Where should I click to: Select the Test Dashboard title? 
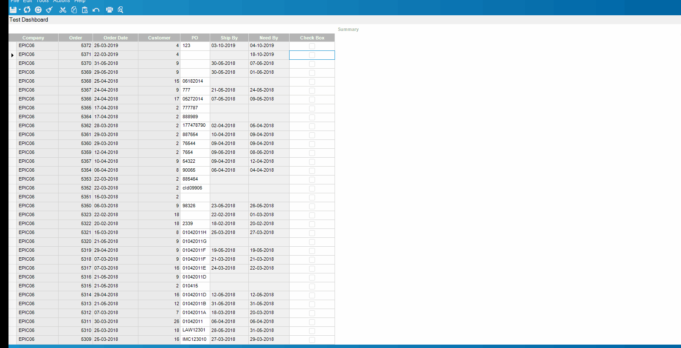point(29,19)
